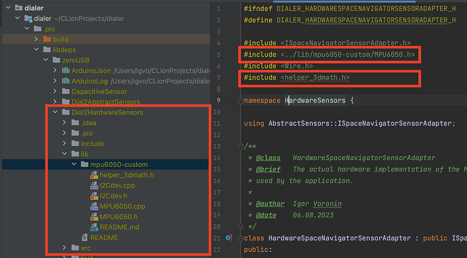Collapse the mpu6050-custom folder chevron
Viewport: 467px width, 258px height.
click(x=74, y=164)
